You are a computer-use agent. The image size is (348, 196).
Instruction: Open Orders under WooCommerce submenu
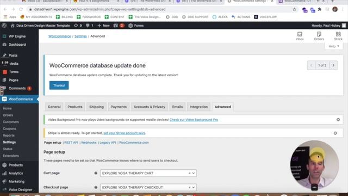point(8,115)
